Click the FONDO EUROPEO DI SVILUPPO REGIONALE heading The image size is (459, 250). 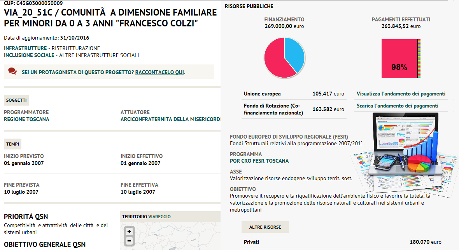289,137
